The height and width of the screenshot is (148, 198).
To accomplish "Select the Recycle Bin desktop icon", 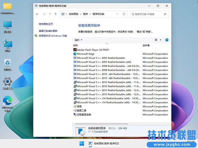I will click(7, 65).
